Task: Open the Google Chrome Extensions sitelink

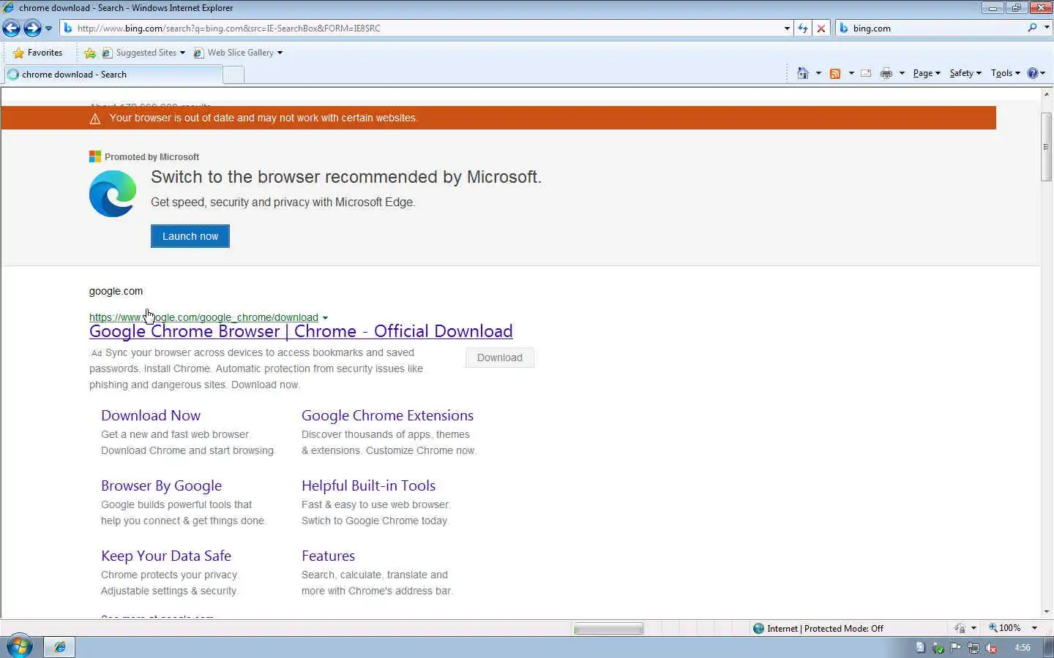Action: click(x=387, y=415)
